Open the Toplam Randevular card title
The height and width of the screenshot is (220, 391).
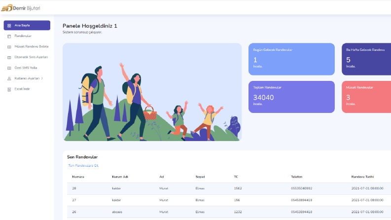click(x=267, y=87)
